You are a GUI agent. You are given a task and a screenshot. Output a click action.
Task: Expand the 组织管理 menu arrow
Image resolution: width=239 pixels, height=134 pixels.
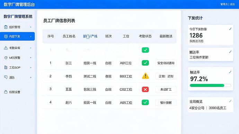(30, 27)
